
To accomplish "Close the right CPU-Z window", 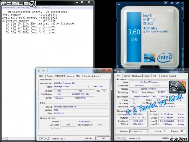I will [x=184, y=70].
